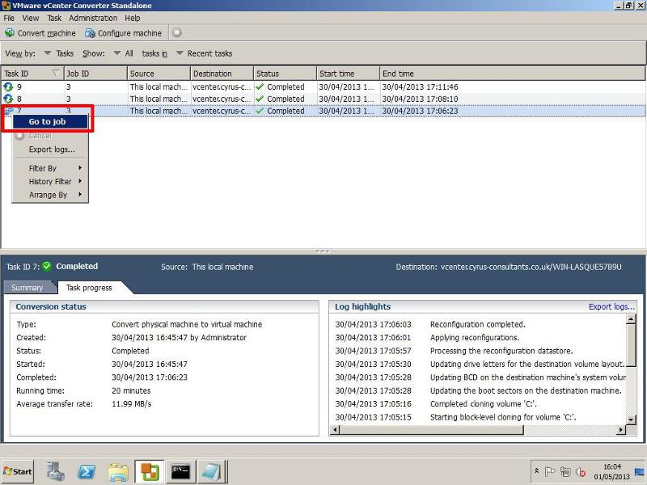Open PowerShell from the taskbar
The width and height of the screenshot is (647, 485).
coord(87,471)
